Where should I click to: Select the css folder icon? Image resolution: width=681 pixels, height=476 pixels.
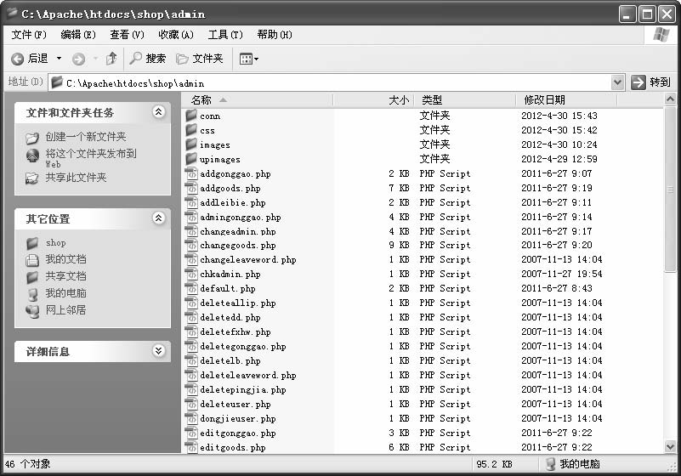click(x=191, y=130)
